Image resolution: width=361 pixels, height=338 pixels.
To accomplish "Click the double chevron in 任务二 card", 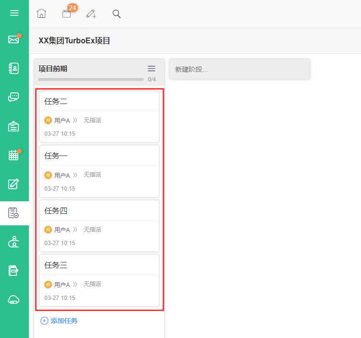I will coord(75,120).
